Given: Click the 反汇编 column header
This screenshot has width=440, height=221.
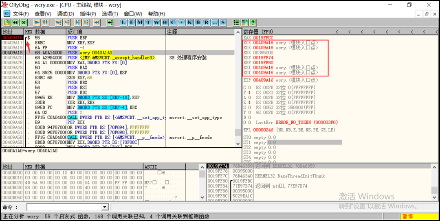Looking at the screenshot, I should [116, 32].
